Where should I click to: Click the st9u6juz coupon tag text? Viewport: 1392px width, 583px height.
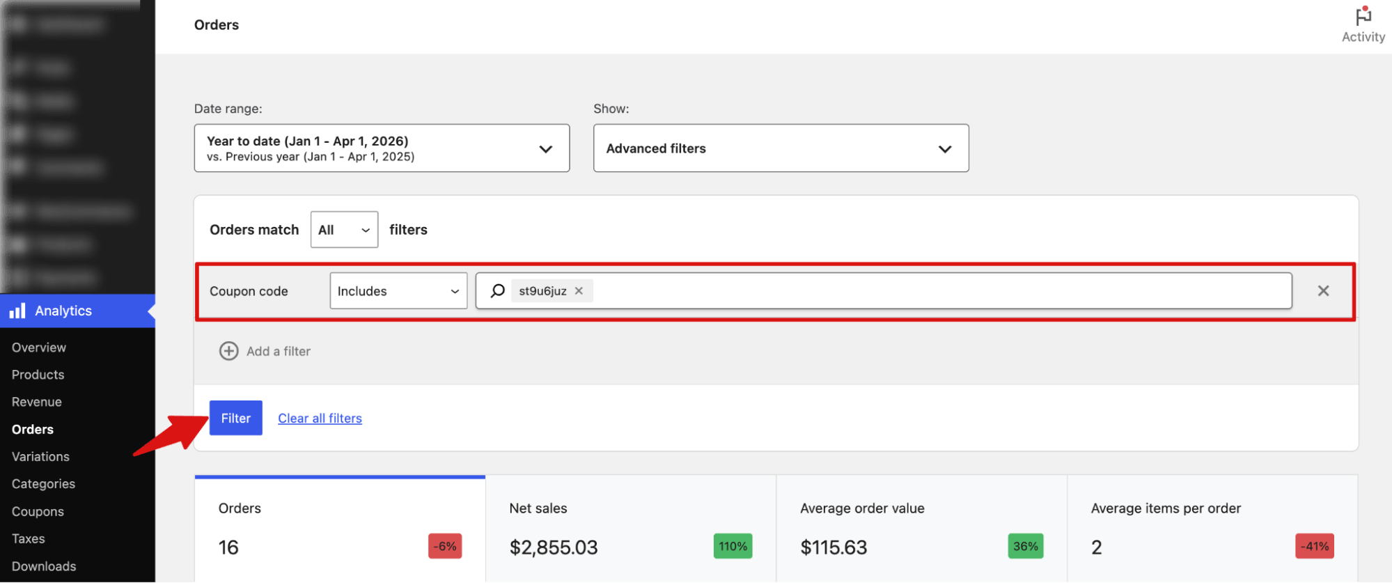click(x=542, y=290)
